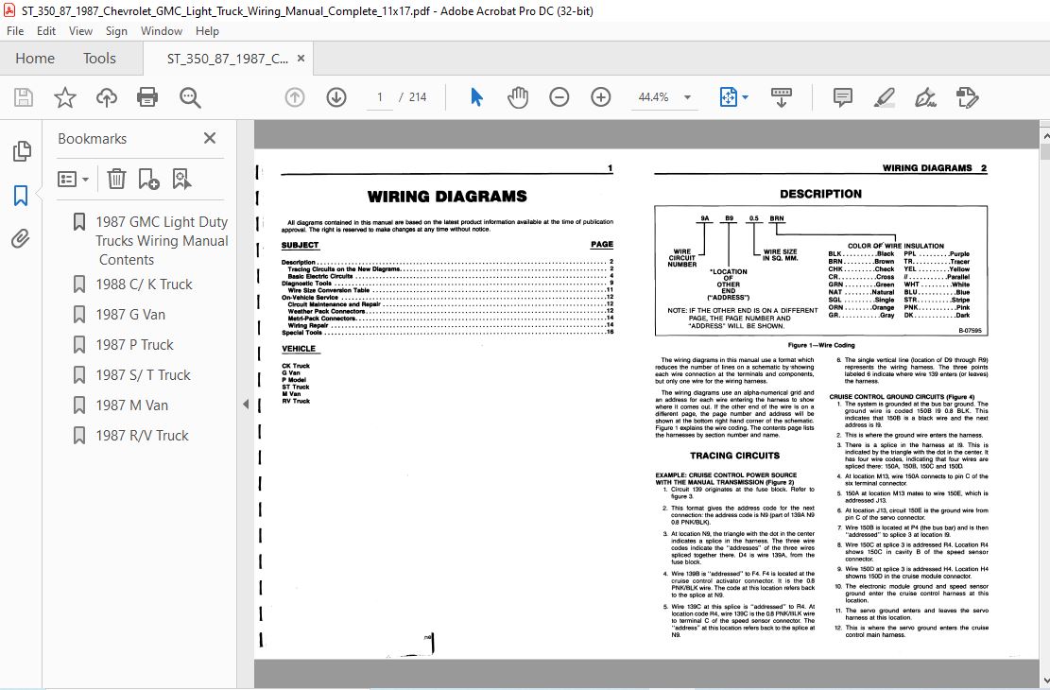Viewport: 1050px width, 690px height.
Task: Jump to 1987 M Van bookmark
Action: (x=132, y=405)
